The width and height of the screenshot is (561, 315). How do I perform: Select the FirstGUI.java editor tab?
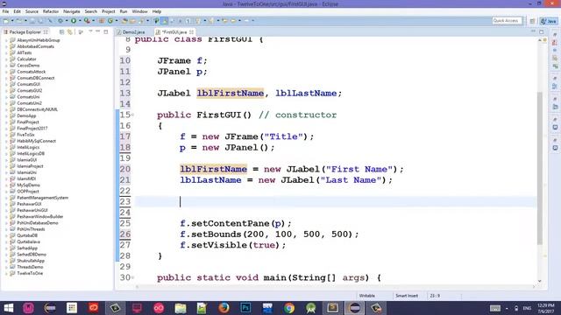tap(174, 32)
